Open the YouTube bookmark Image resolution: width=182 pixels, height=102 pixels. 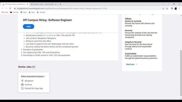[x=14, y=12]
